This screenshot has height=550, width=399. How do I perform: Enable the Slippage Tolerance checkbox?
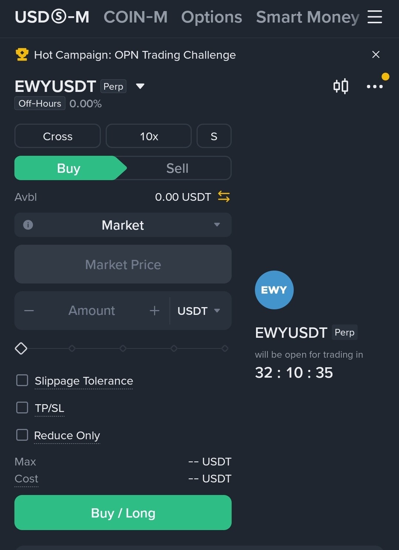pos(22,380)
